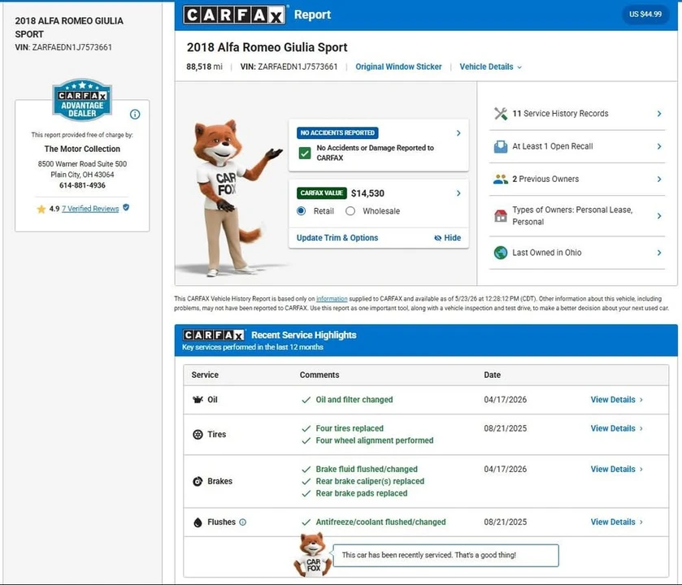Image resolution: width=682 pixels, height=585 pixels.
Task: Click the Flushes droplet icon
Action: click(198, 522)
